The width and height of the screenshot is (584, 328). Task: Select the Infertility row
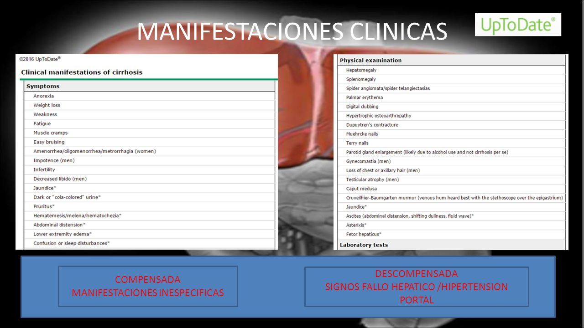[150, 169]
